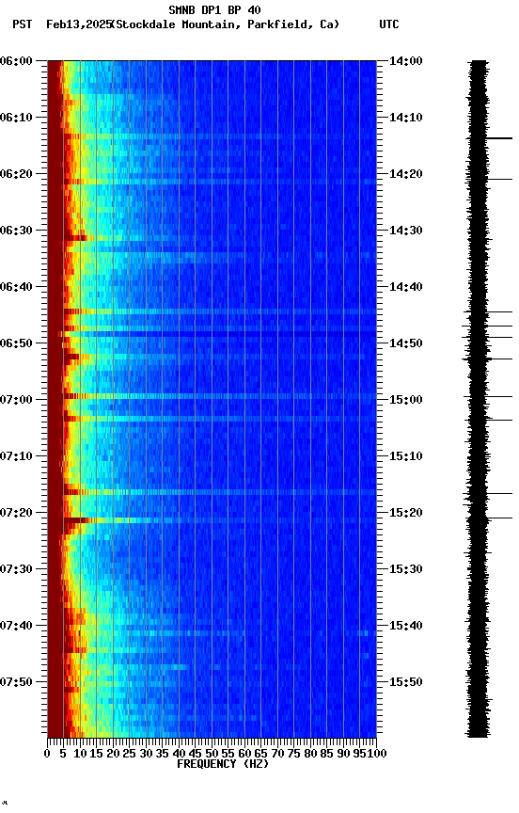The height and width of the screenshot is (813, 519).
Task: Click the '07:30' PST time label
Action: coord(16,569)
